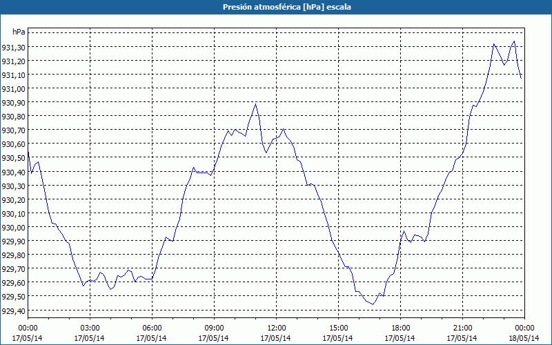Click the 06:00 time axis label
The height and width of the screenshot is (345, 552).
(152, 328)
